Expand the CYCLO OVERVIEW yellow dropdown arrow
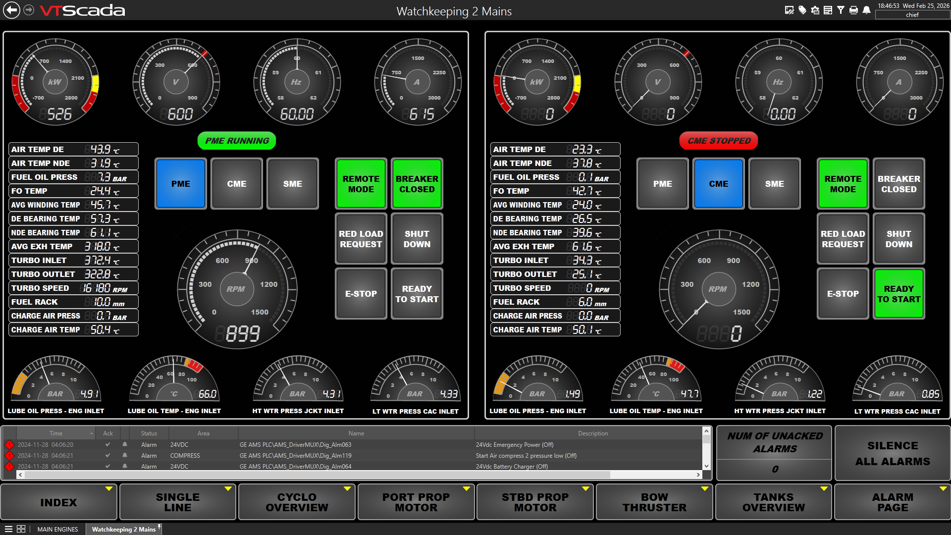 347,489
